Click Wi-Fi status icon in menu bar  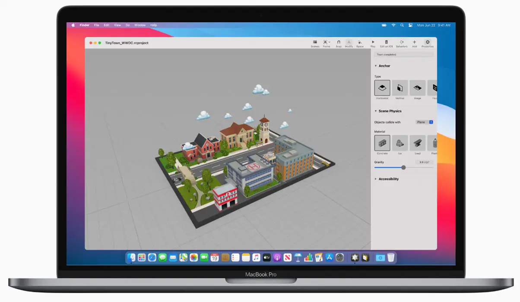point(393,25)
